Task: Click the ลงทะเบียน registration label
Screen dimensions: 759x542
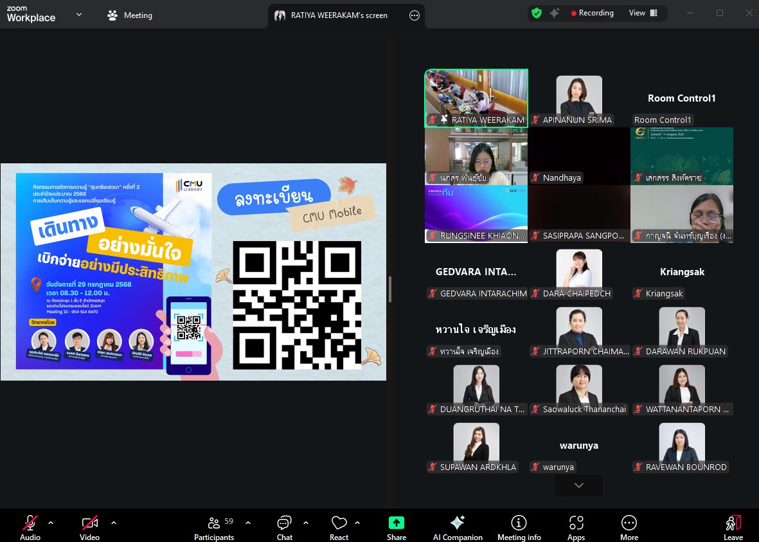Action: point(274,197)
